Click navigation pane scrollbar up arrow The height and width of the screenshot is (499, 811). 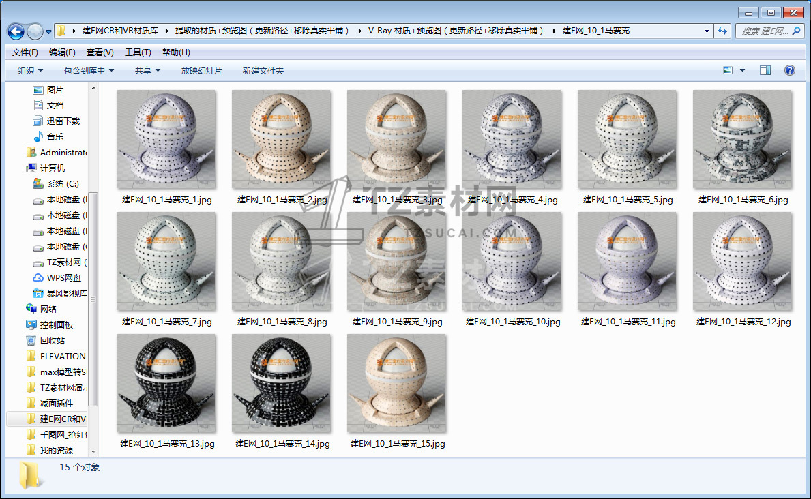pyautogui.click(x=93, y=89)
